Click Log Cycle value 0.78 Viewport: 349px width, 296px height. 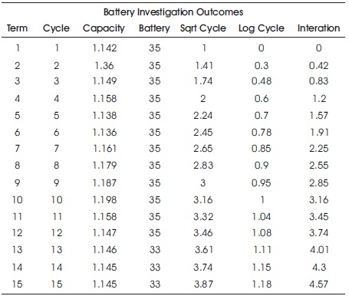[x=262, y=132]
